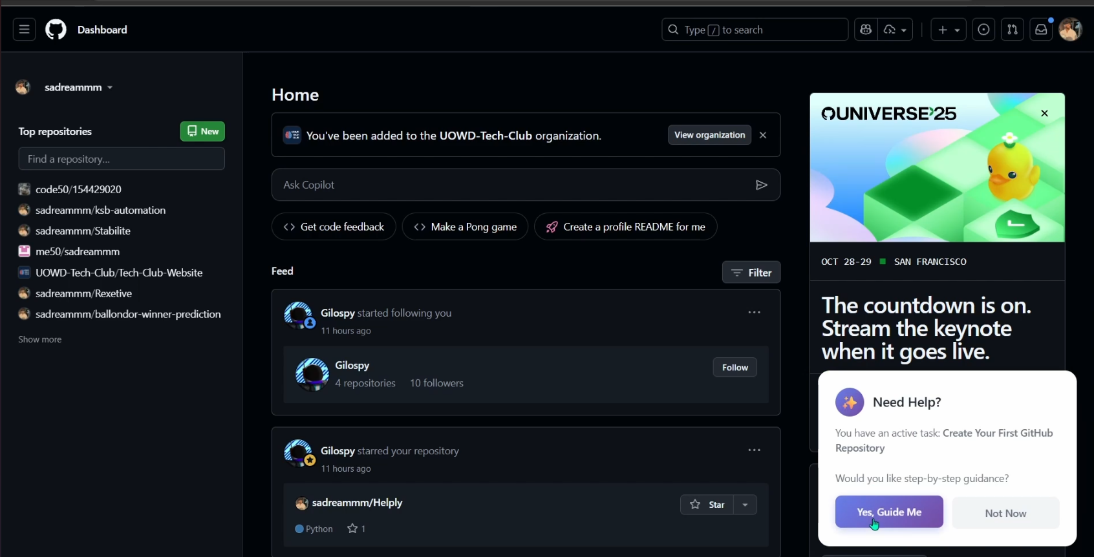Viewport: 1094px width, 557px height.
Task: Star the sadreammm/Helply repository
Action: pos(707,505)
